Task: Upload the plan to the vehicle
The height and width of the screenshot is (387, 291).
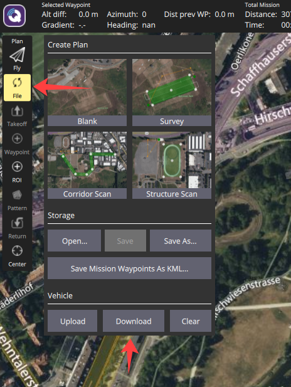Action: (73, 321)
